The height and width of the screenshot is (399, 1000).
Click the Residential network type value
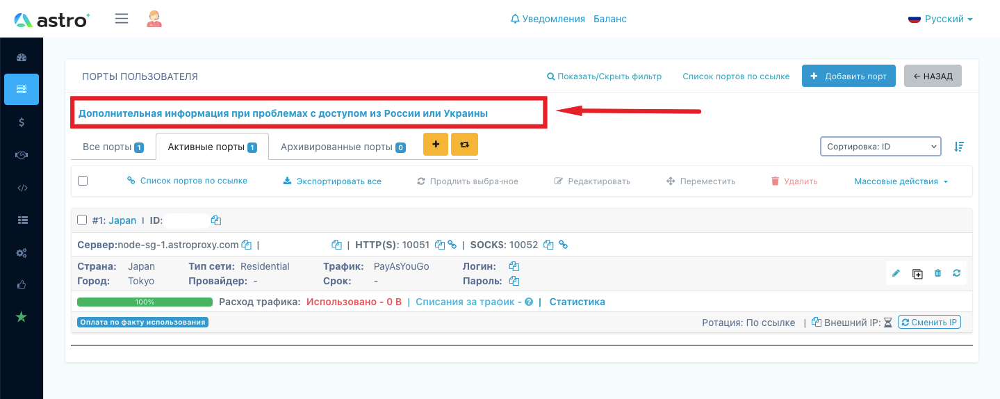(265, 266)
